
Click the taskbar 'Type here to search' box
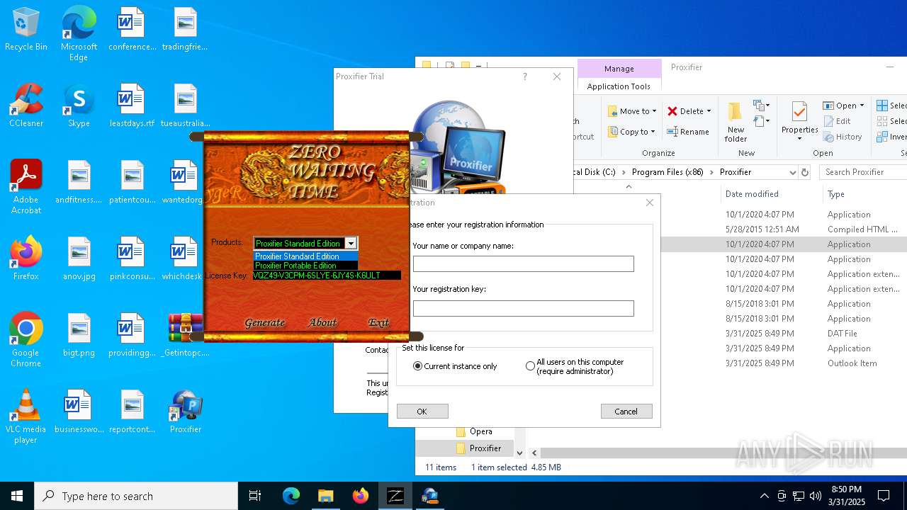click(136, 496)
